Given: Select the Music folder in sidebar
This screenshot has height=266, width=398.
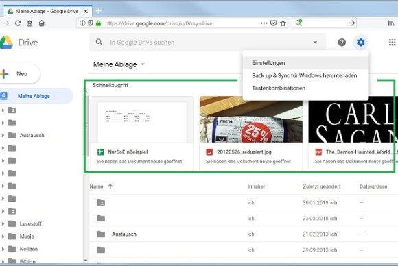Looking at the screenshot, I should (x=26, y=237).
